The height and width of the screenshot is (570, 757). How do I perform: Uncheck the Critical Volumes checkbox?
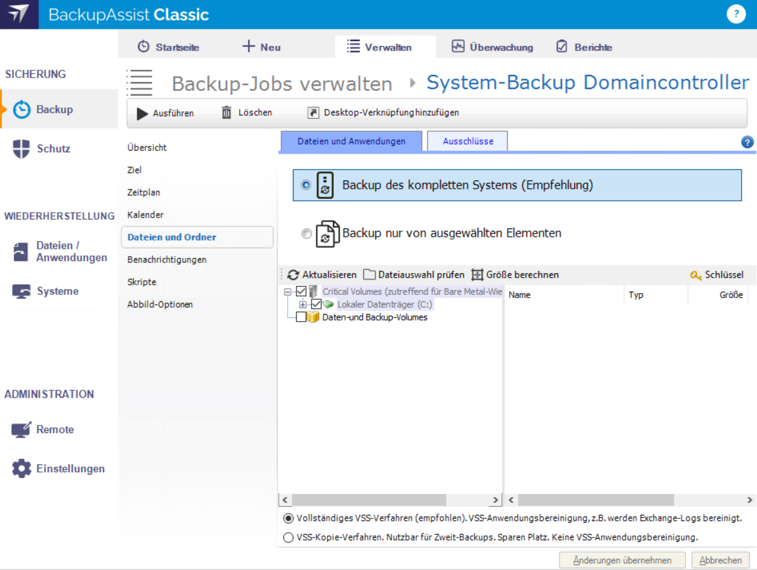pyautogui.click(x=302, y=292)
